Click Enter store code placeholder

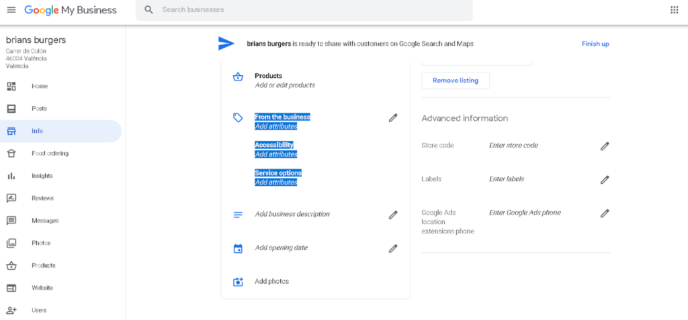point(513,146)
